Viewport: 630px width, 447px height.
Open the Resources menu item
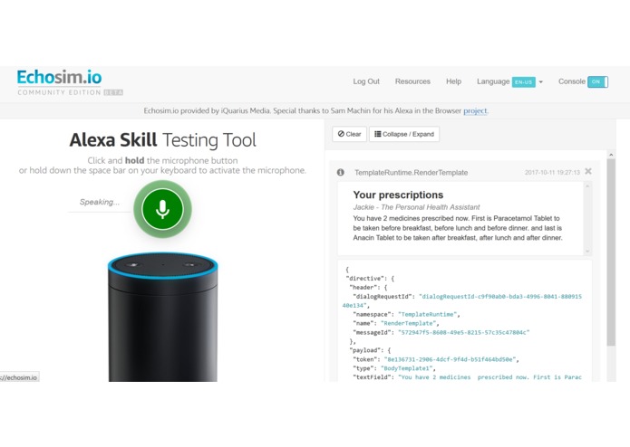point(412,81)
